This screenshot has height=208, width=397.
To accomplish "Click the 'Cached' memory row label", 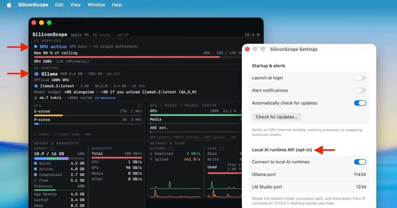I will pyautogui.click(x=41, y=200).
